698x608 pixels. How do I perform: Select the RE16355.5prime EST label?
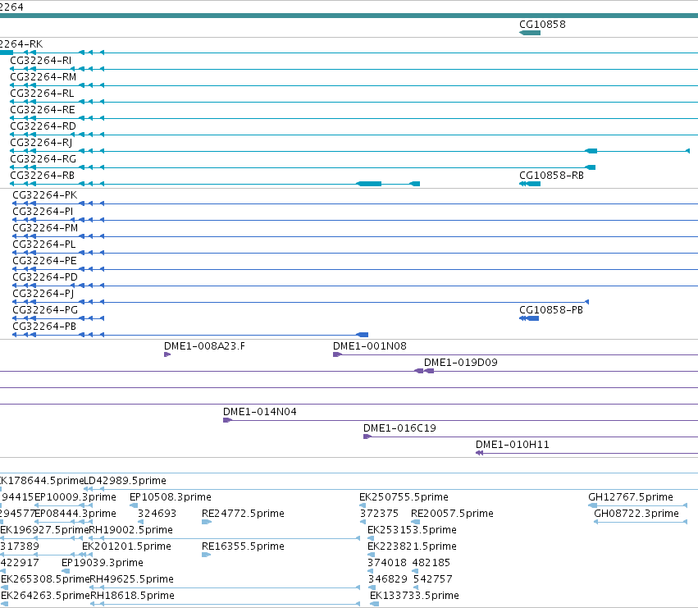243,547
